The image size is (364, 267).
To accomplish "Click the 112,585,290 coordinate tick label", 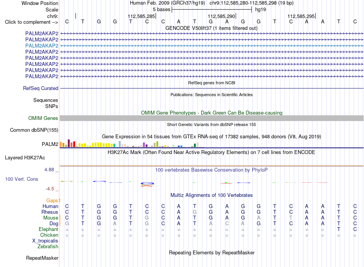I will coord(221,16).
